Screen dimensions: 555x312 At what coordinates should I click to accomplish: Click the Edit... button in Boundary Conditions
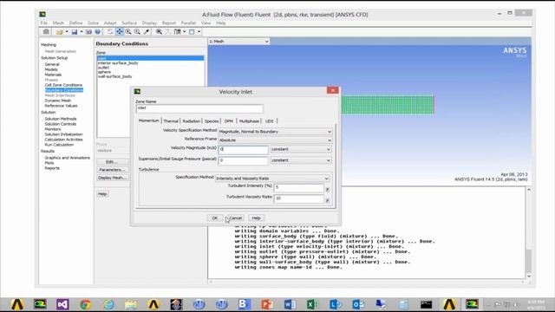point(112,162)
